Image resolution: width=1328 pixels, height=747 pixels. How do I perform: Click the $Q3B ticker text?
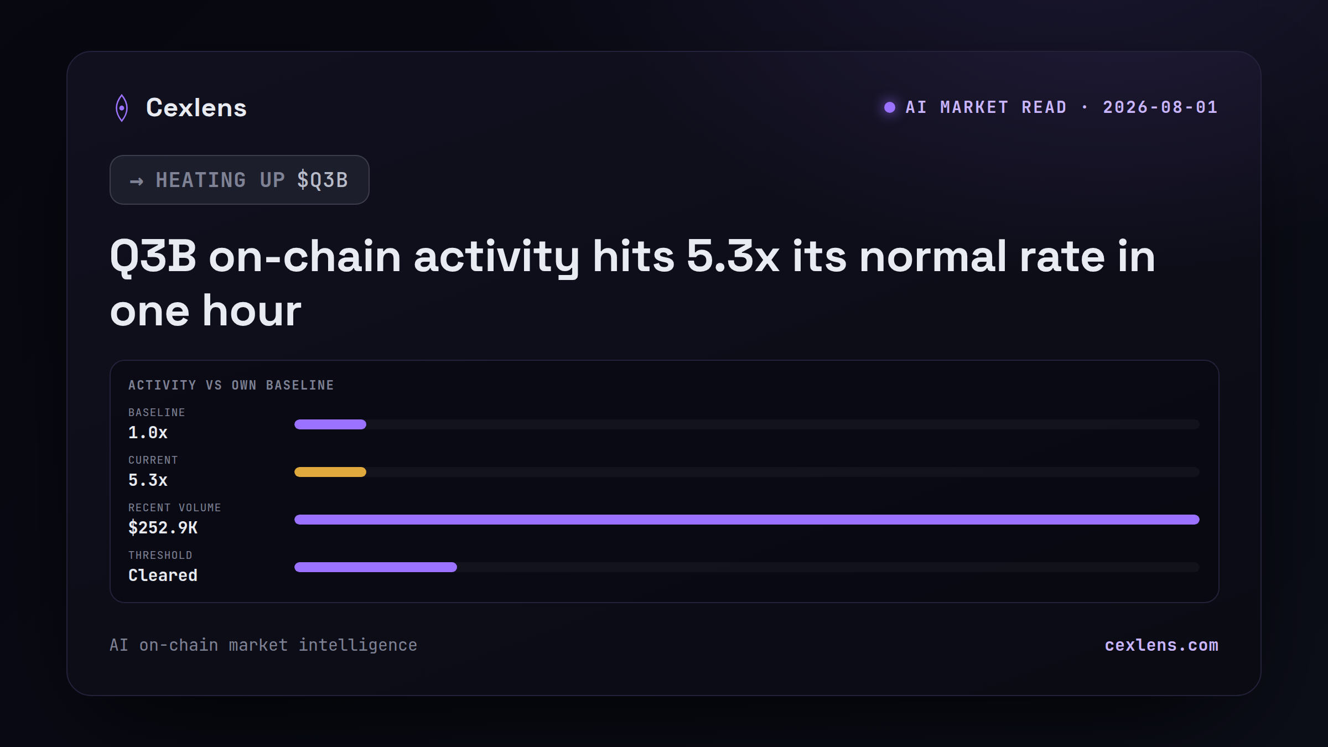click(322, 180)
